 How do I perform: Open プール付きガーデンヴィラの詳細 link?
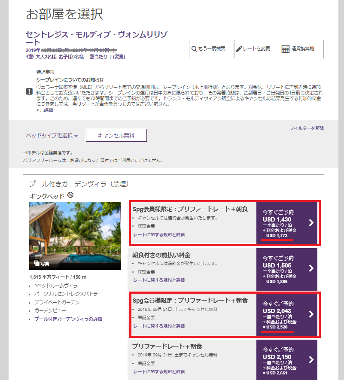[x=68, y=319]
